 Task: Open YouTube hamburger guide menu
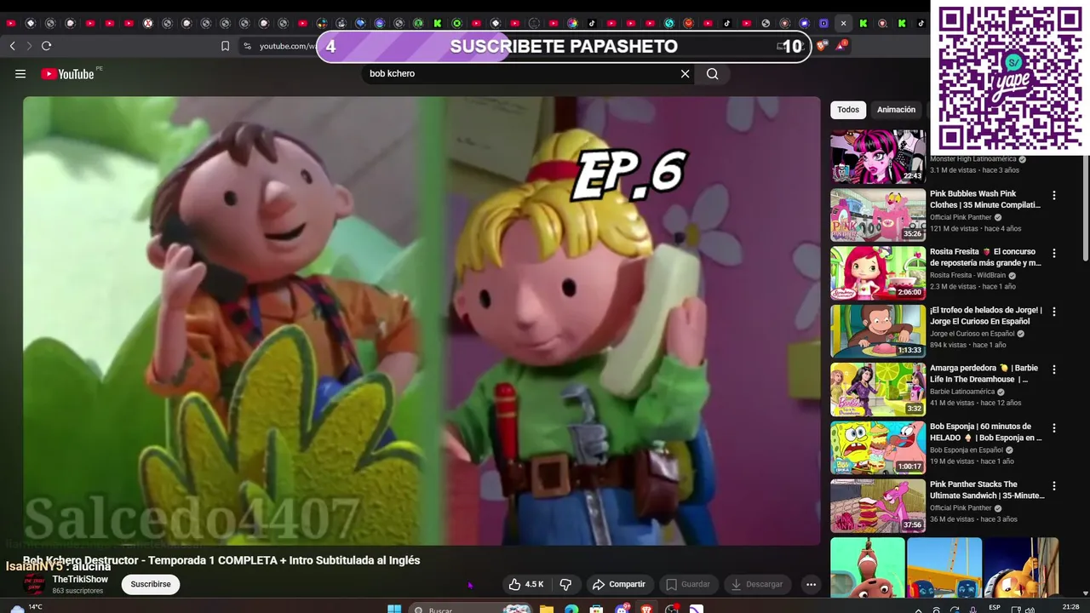pos(20,74)
